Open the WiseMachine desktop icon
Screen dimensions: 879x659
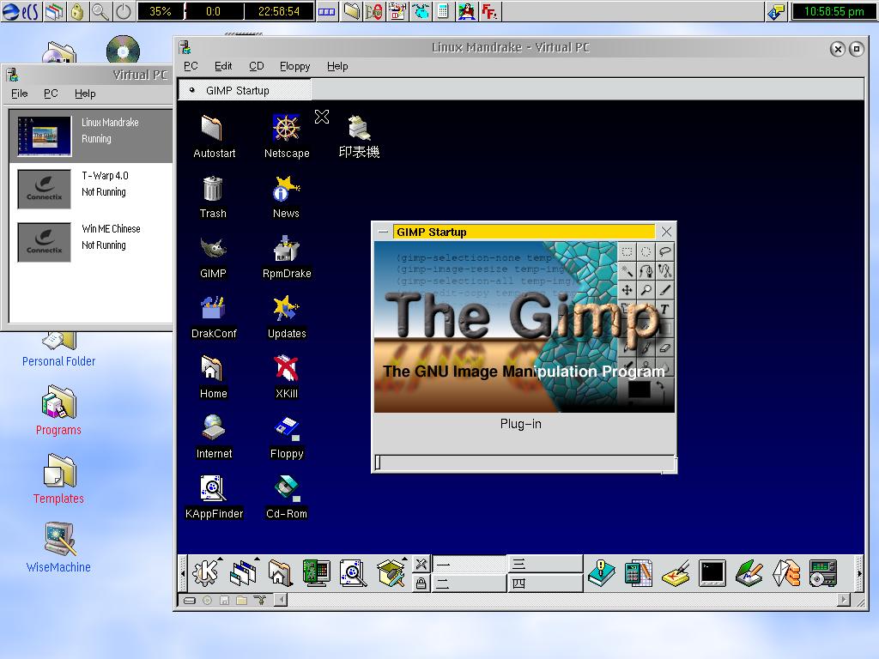click(x=58, y=547)
